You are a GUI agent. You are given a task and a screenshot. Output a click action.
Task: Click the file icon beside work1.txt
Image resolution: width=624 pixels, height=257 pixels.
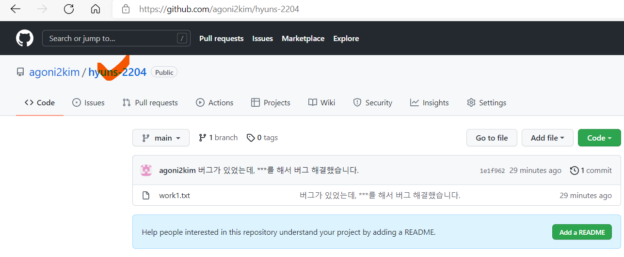point(145,196)
